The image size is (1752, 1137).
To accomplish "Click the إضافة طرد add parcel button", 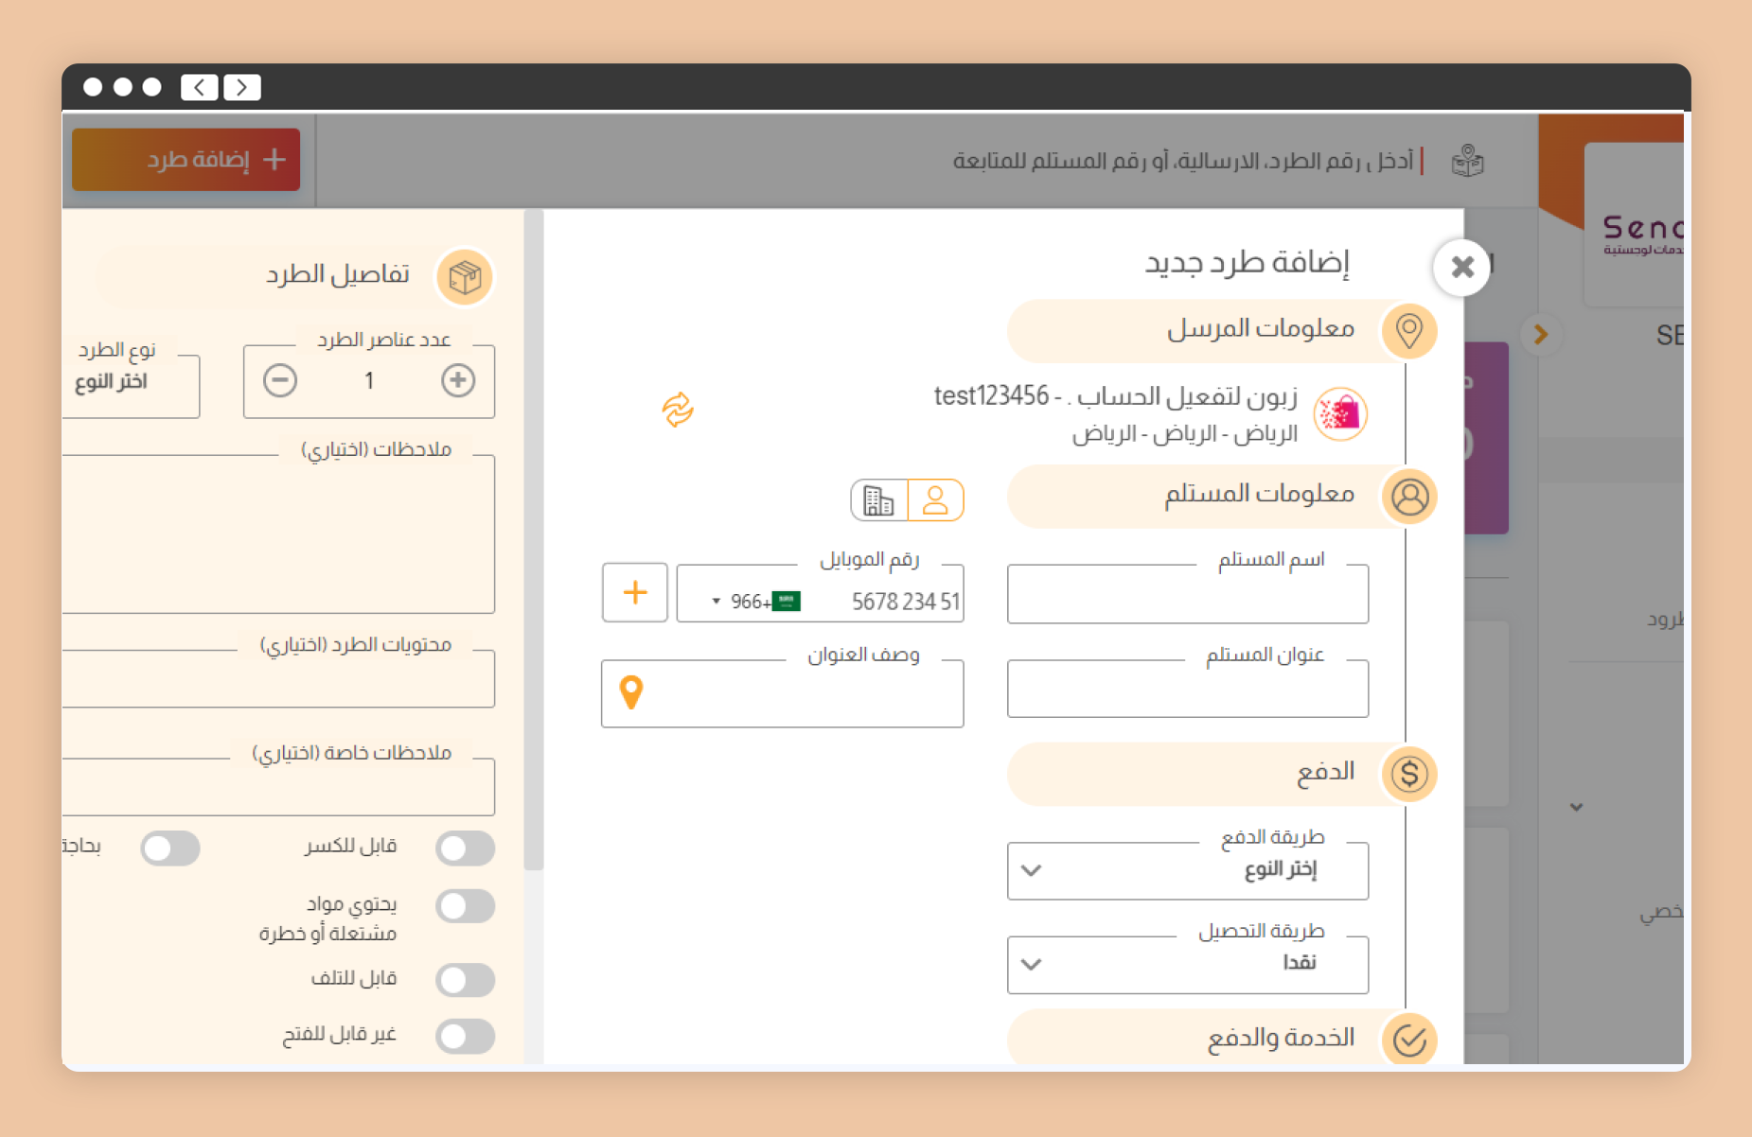I will pyautogui.click(x=186, y=160).
